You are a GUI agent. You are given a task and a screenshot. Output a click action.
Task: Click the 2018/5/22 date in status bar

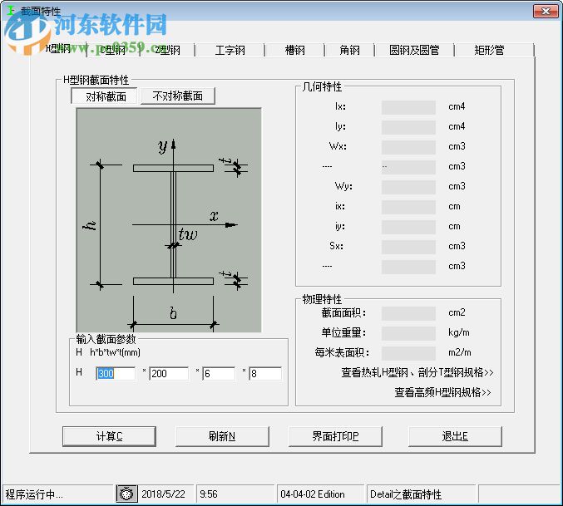(163, 494)
